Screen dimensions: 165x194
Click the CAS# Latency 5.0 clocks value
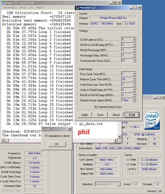pyautogui.click(x=35, y=163)
